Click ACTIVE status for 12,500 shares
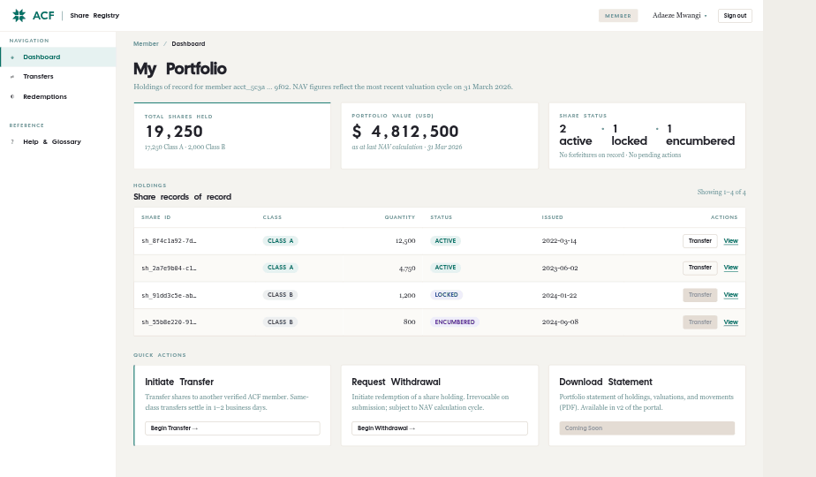This screenshot has width=816, height=477. click(445, 241)
